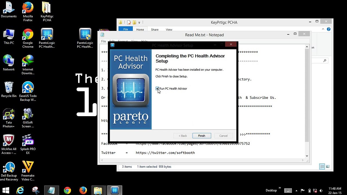Switch to View tab in Explorer
The height and width of the screenshot is (195, 347).
coord(169,30)
